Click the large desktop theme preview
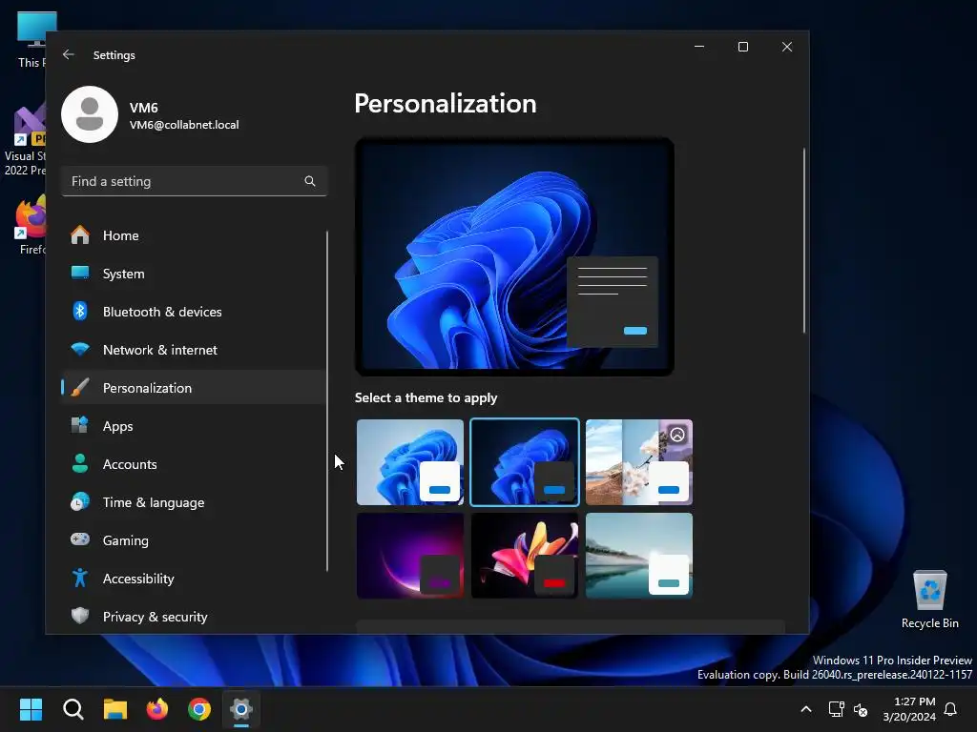977x732 pixels. pos(514,256)
